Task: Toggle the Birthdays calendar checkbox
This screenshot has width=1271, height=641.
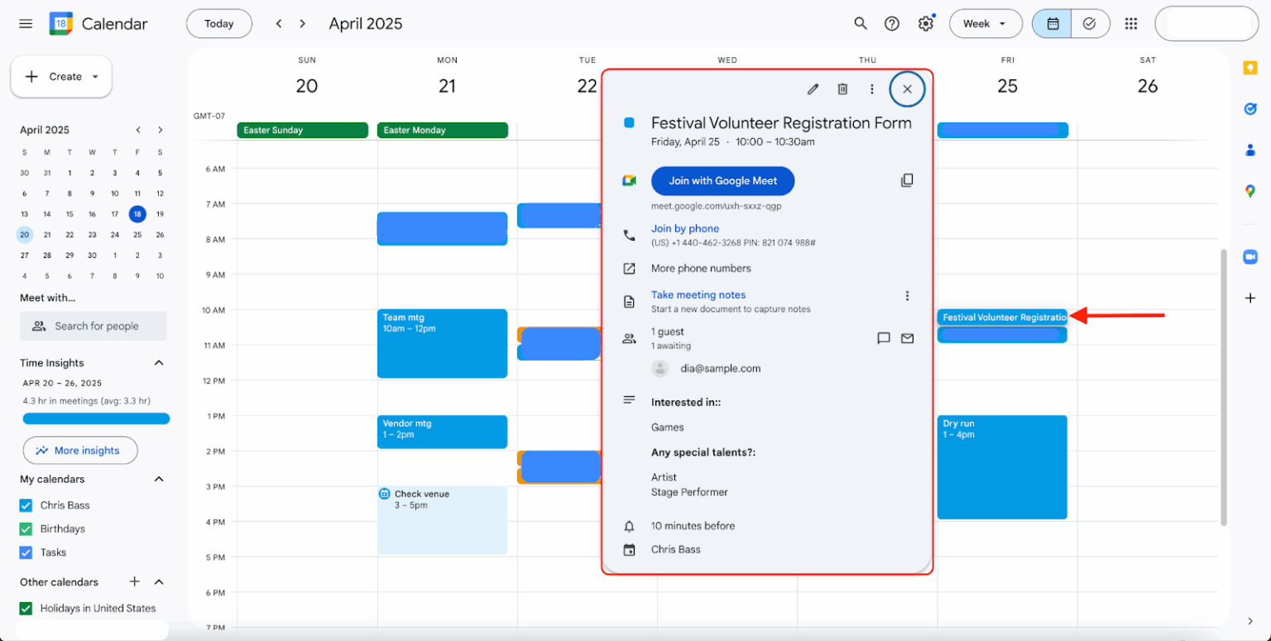Action: pos(26,529)
